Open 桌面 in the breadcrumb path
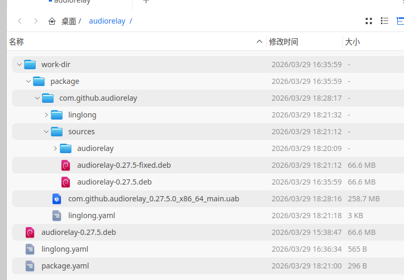 click(x=68, y=21)
